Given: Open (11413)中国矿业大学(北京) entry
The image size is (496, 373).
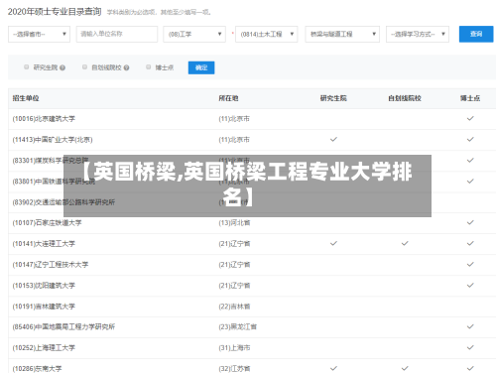Looking at the screenshot, I should (x=53, y=140).
